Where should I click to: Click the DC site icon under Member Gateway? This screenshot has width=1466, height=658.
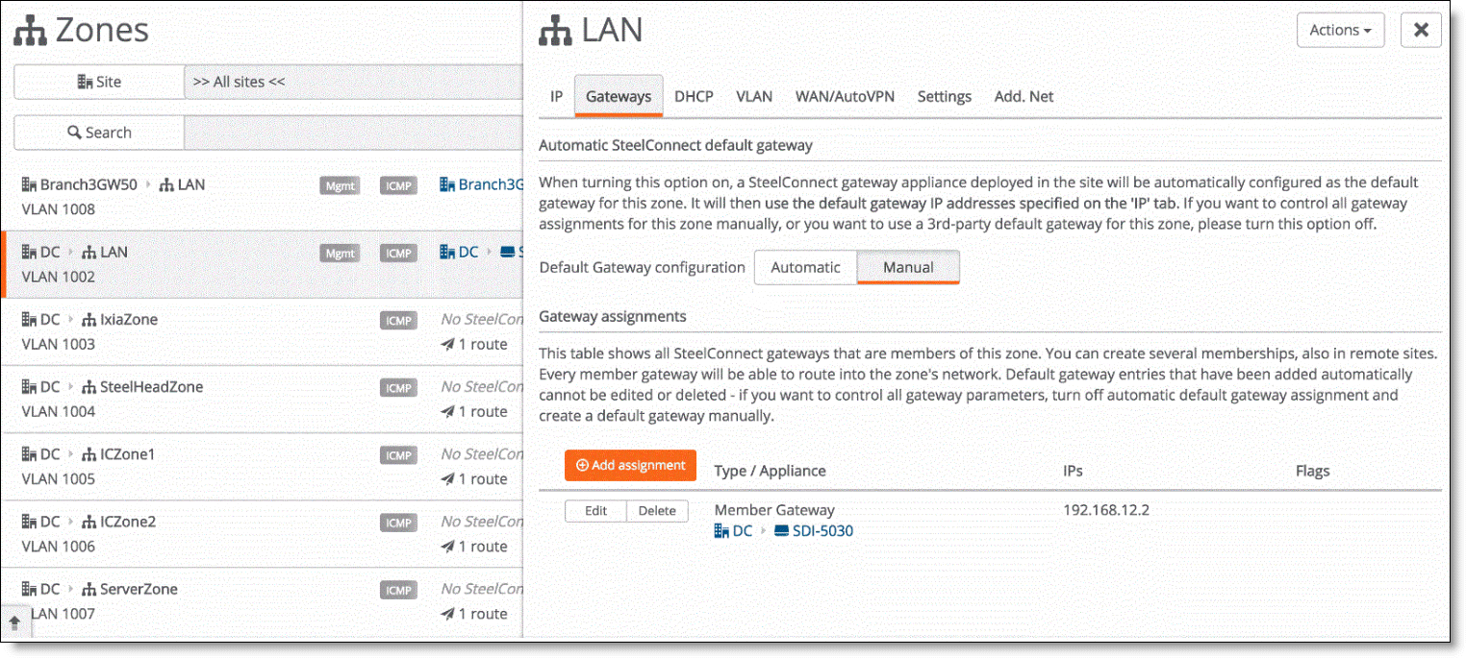[721, 530]
